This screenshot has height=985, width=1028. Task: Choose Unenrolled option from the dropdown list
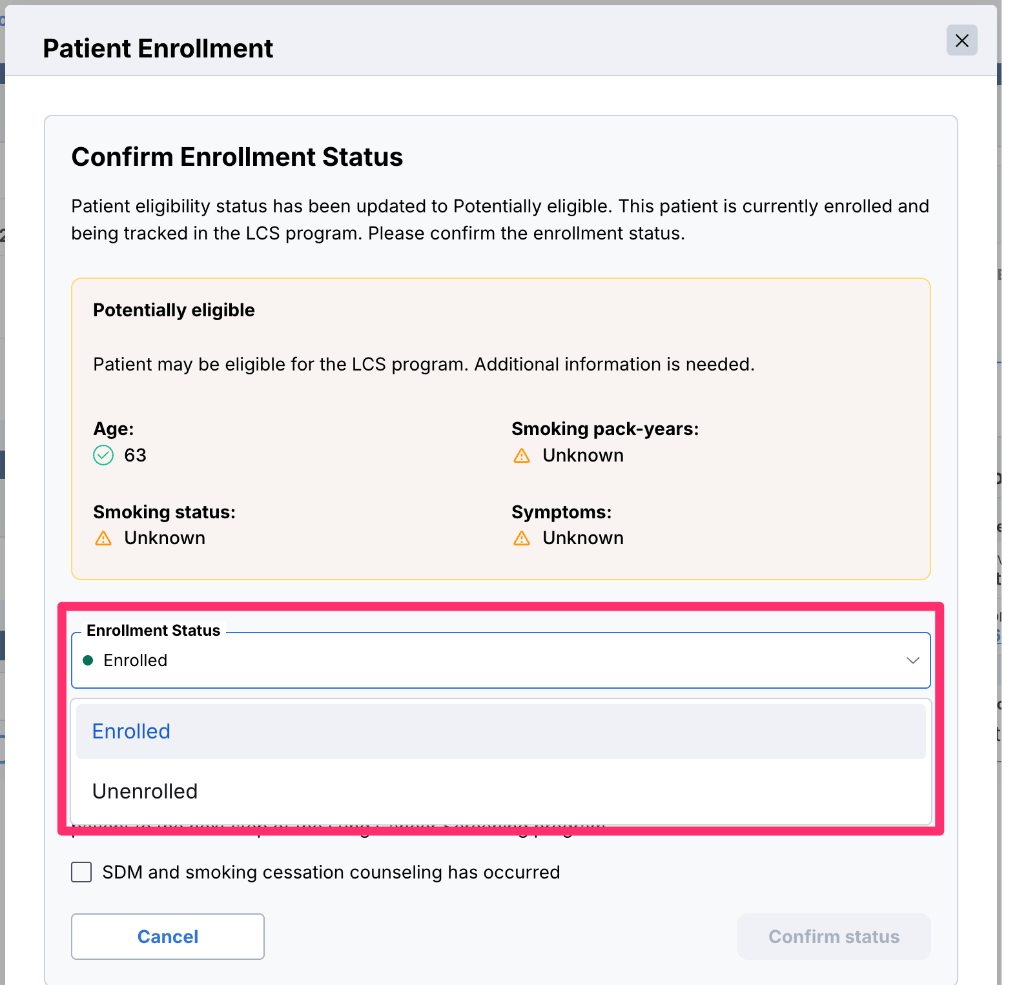click(x=501, y=791)
